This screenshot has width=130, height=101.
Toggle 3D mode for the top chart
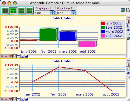128,30
